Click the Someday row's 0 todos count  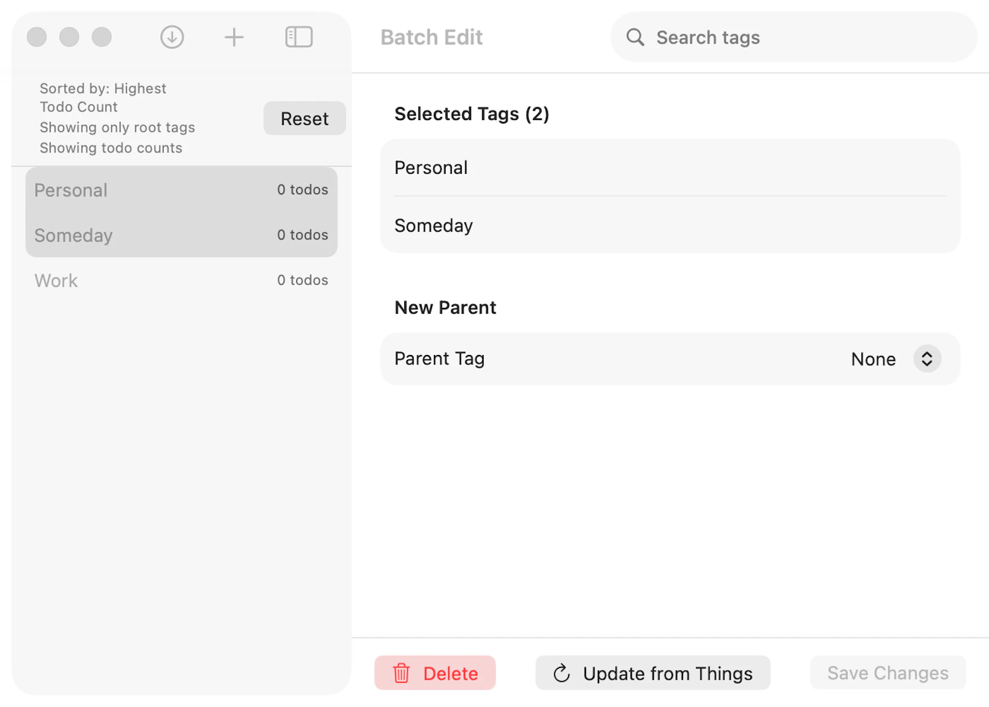[x=302, y=235]
